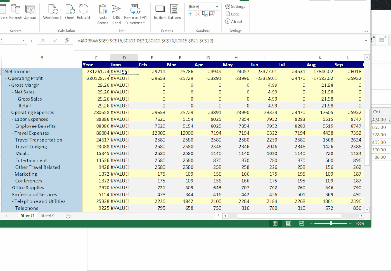Open Settings via the gear icon
This screenshot has height=271, width=391.
(x=235, y=6)
